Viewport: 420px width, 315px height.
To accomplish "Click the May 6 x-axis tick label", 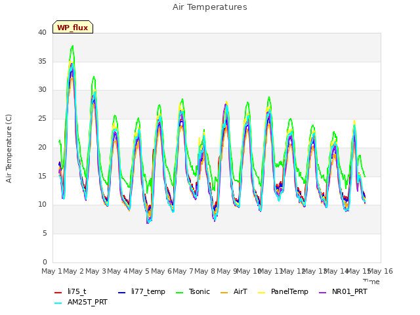I will pos(161,271).
